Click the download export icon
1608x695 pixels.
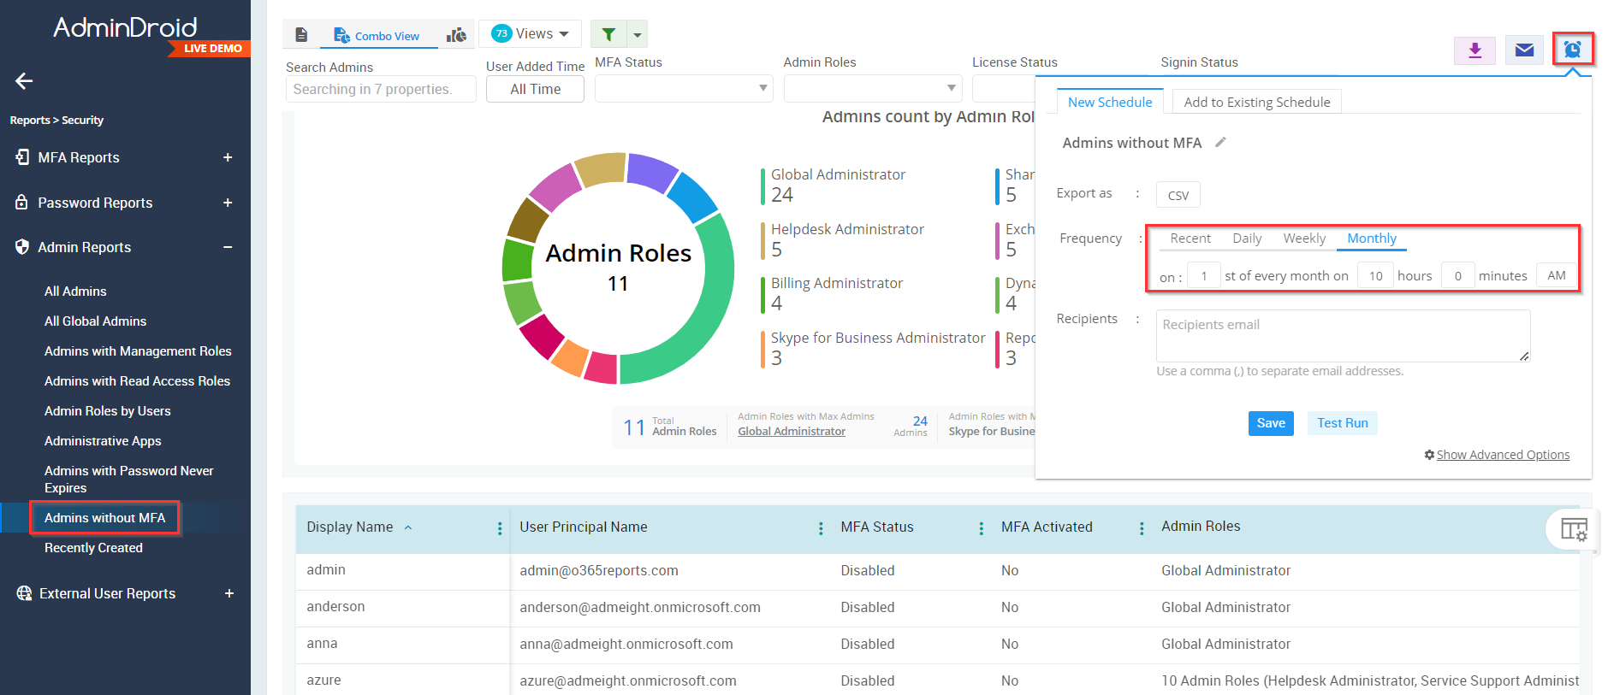[1474, 50]
